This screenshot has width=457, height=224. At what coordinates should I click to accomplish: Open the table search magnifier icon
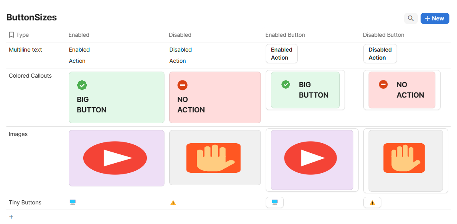pos(411,18)
